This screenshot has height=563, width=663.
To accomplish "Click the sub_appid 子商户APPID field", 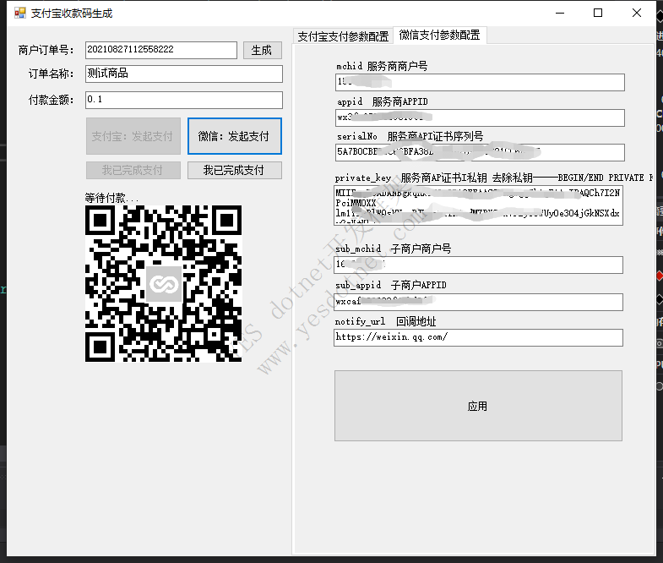I will (478, 302).
